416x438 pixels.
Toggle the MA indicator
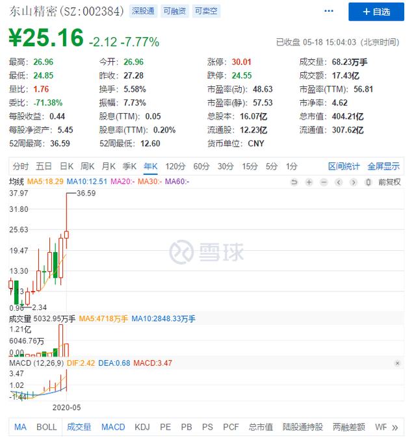click(20, 428)
